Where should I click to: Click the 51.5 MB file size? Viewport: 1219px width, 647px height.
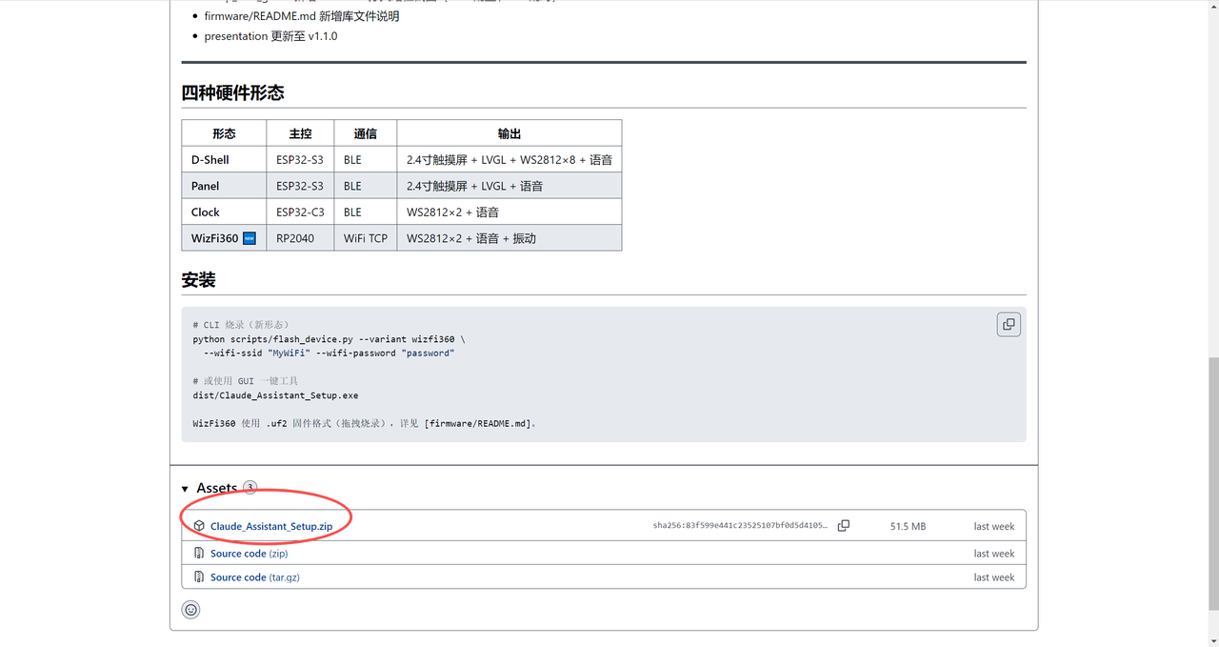pos(908,526)
